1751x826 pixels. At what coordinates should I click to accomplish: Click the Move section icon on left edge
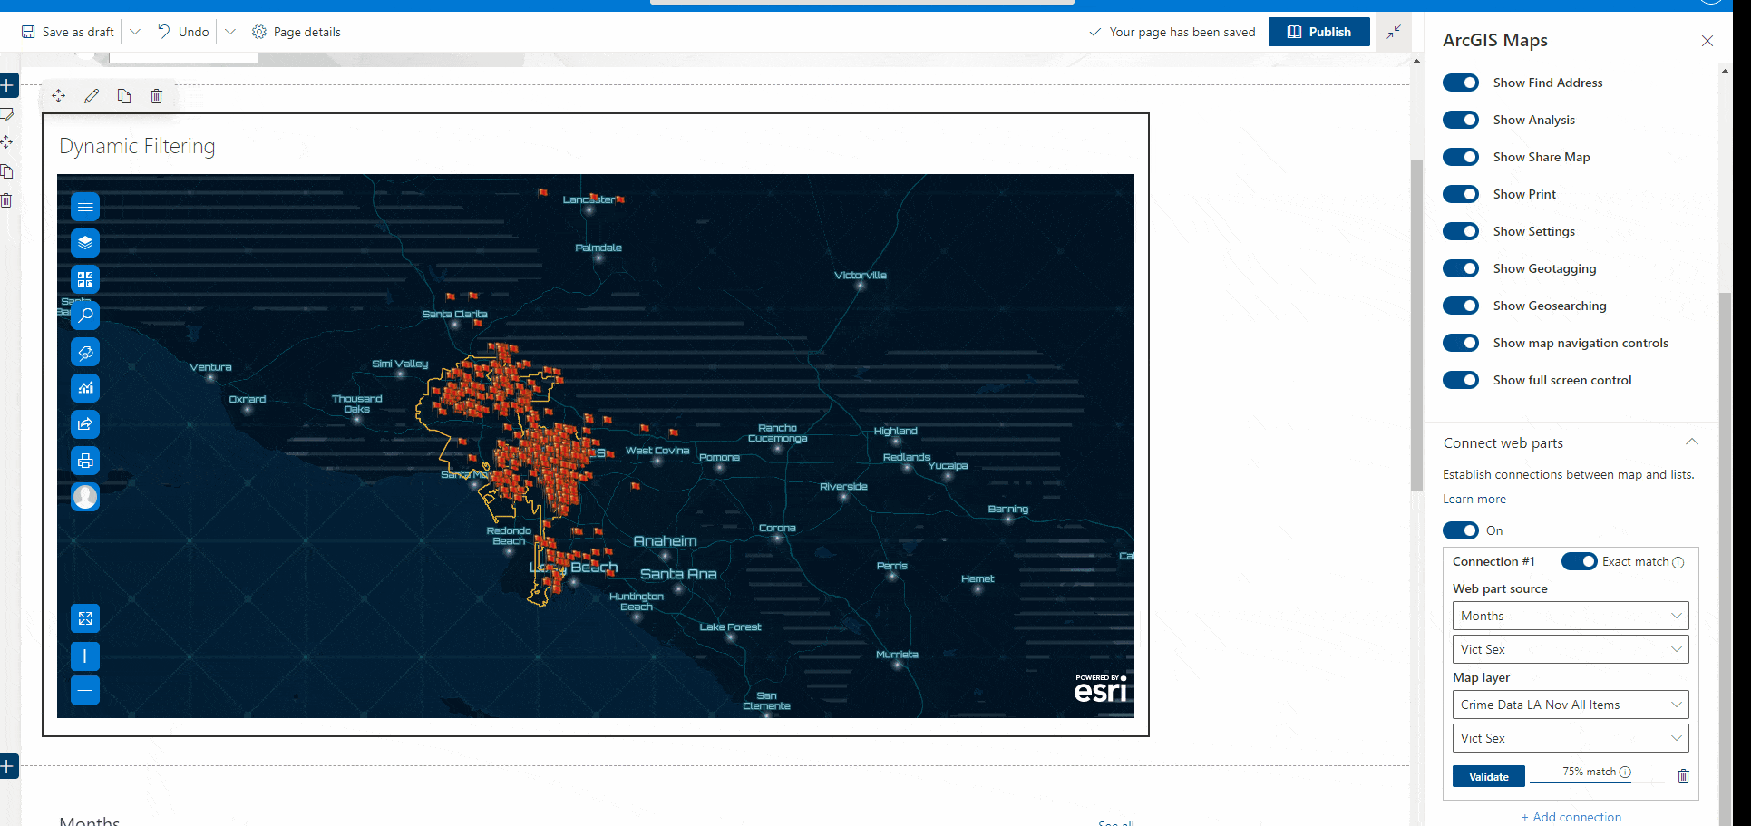[x=6, y=142]
